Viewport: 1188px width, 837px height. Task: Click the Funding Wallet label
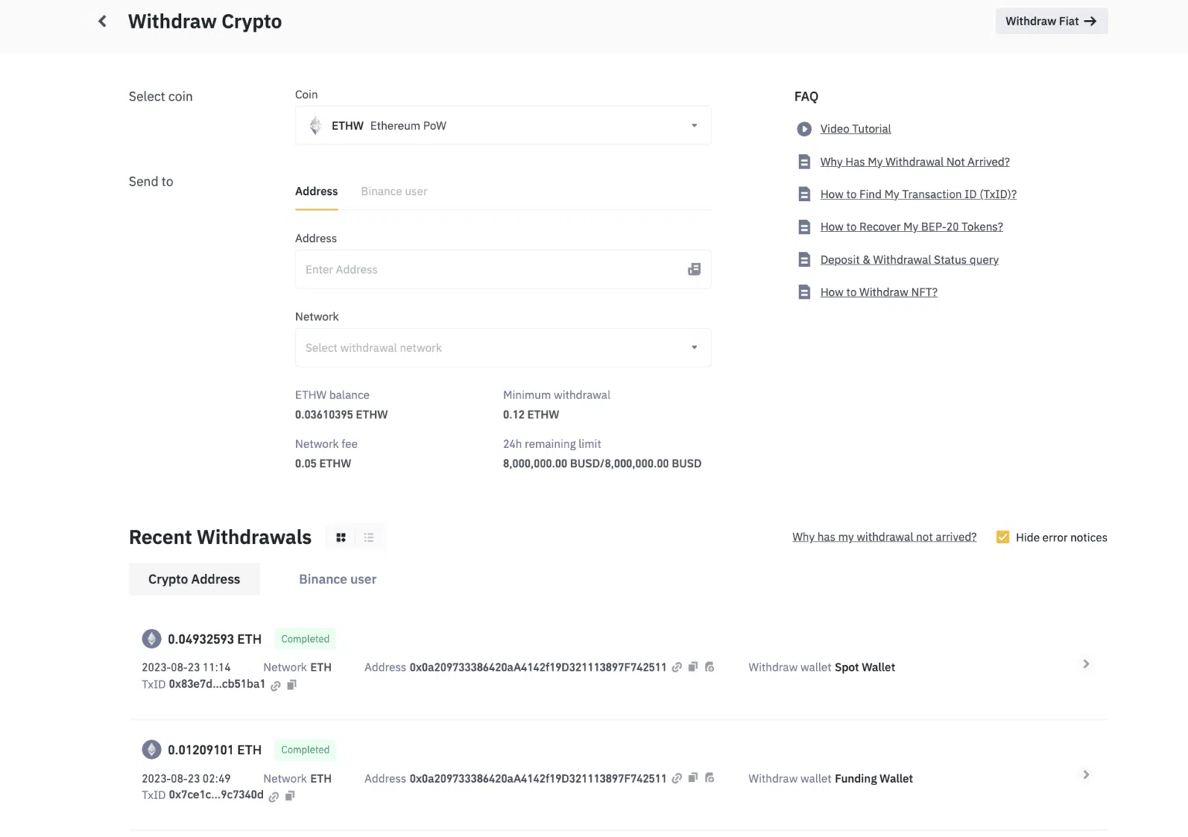873,778
